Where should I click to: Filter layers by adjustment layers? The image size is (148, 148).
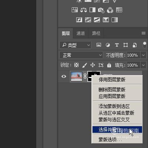pos(108,45)
